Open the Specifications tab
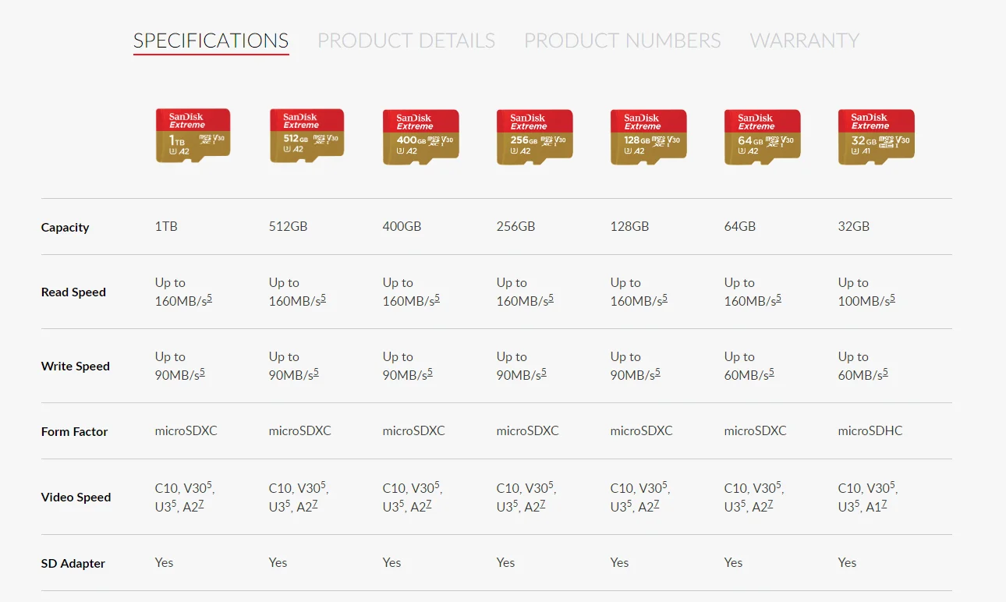The height and width of the screenshot is (602, 1006). click(211, 41)
